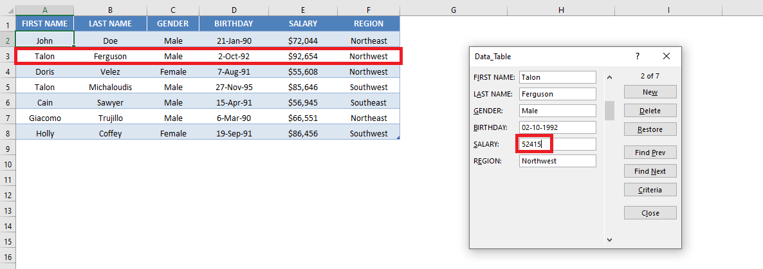The width and height of the screenshot is (763, 269).
Task: Click the REGION field showing Northwest
Action: [x=558, y=160]
